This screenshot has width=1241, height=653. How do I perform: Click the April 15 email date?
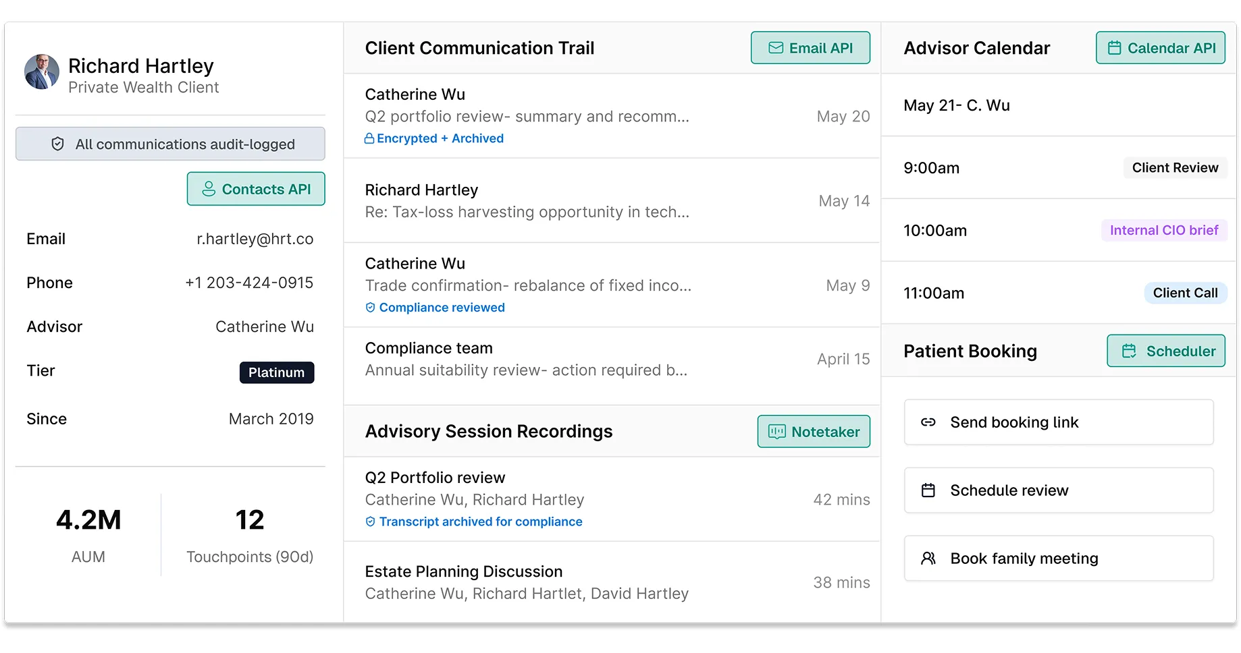coord(843,359)
